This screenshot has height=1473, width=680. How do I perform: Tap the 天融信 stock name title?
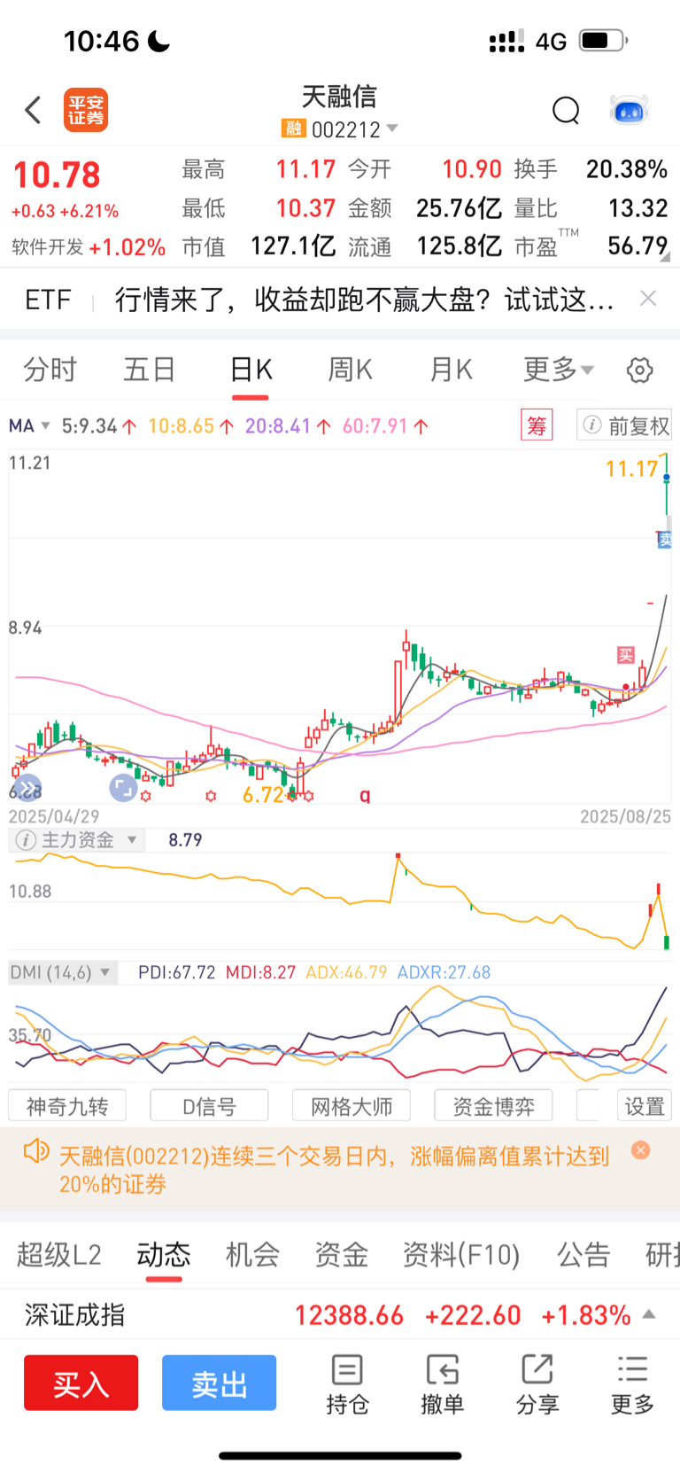coord(339,96)
